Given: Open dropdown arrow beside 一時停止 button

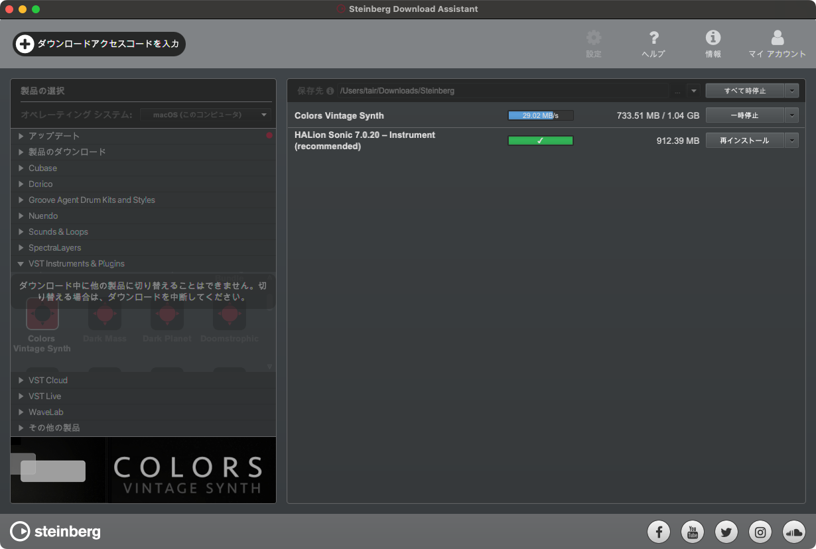Looking at the screenshot, I should pos(791,115).
